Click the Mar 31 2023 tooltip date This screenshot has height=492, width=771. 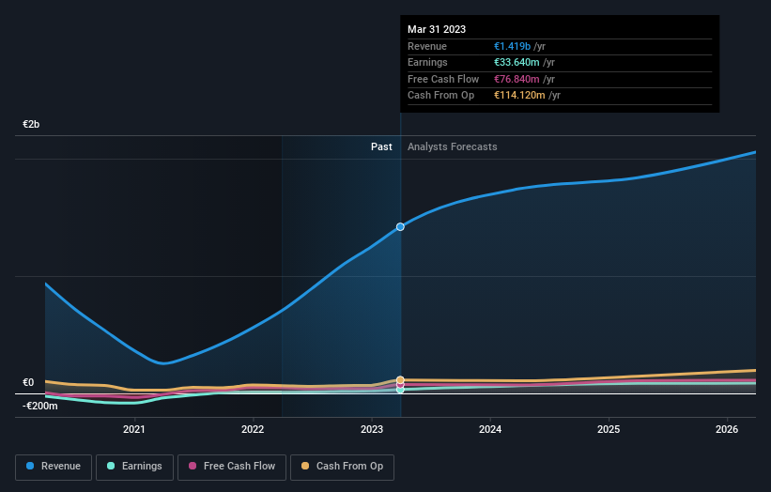pos(437,29)
